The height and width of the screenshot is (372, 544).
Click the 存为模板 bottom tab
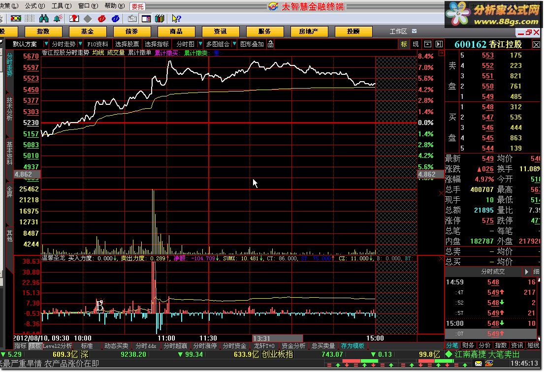click(x=352, y=345)
